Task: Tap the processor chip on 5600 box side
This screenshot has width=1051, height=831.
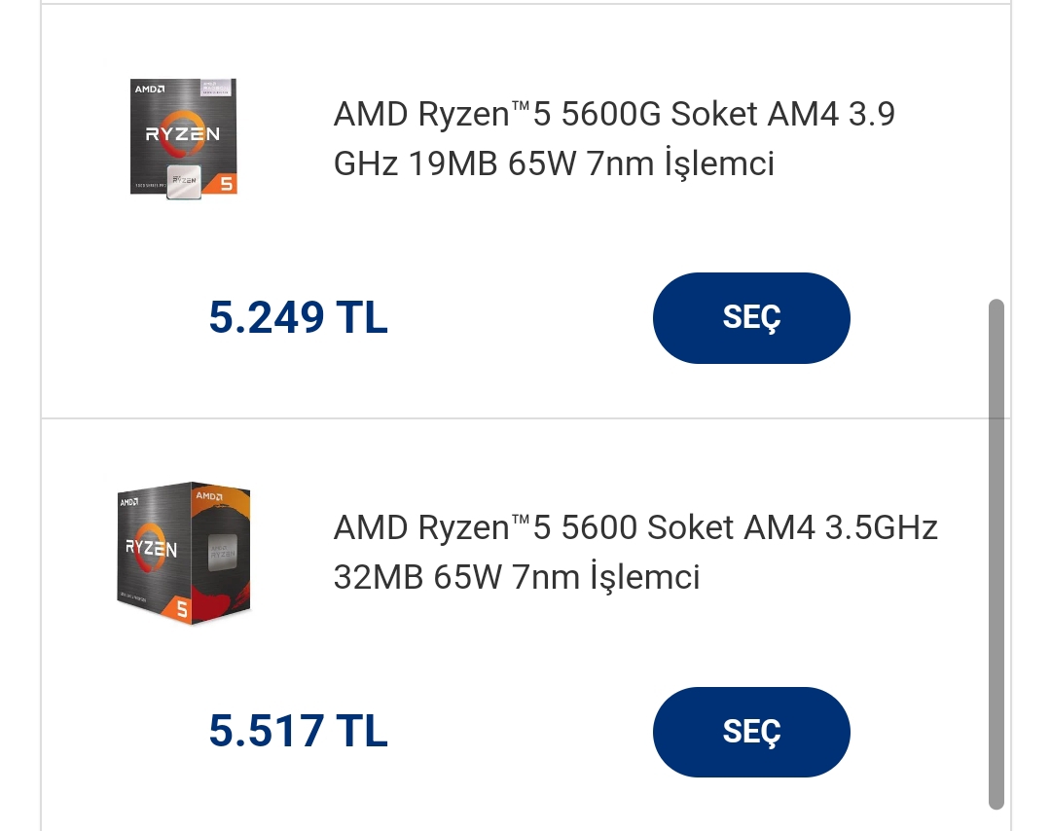Action: 222,552
